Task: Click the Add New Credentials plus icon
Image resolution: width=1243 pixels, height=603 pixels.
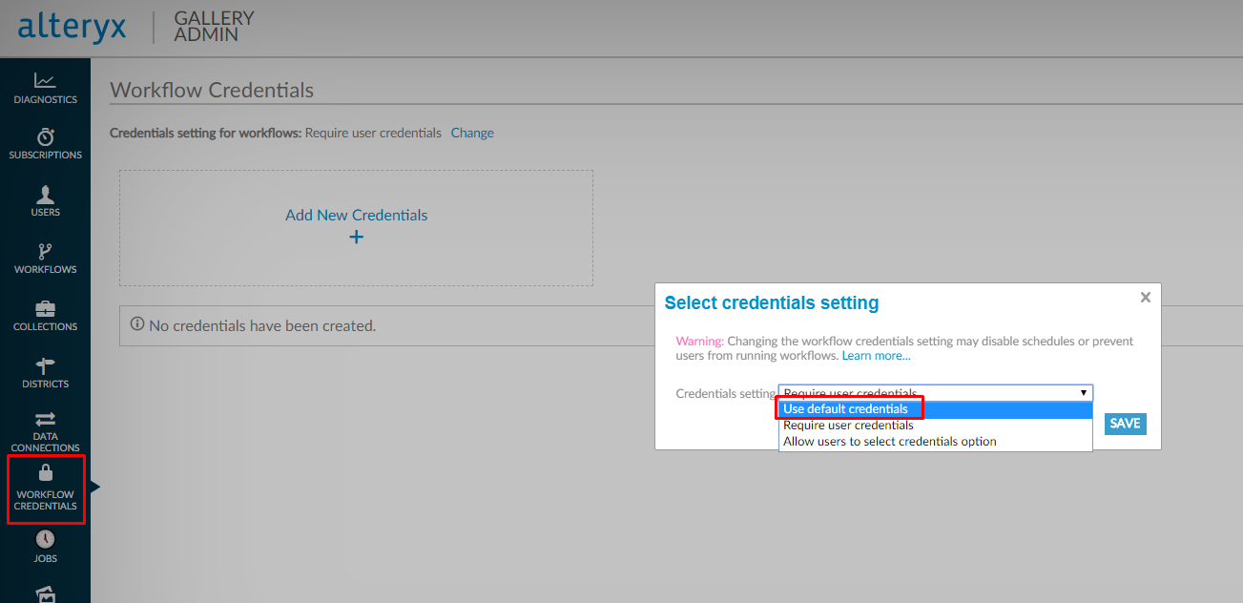Action: [356, 236]
